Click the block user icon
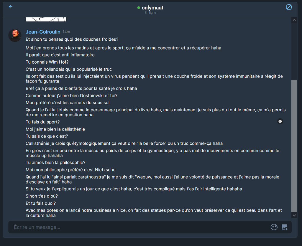Image resolution: width=302 pixels, height=246 pixels. [x=289, y=7]
